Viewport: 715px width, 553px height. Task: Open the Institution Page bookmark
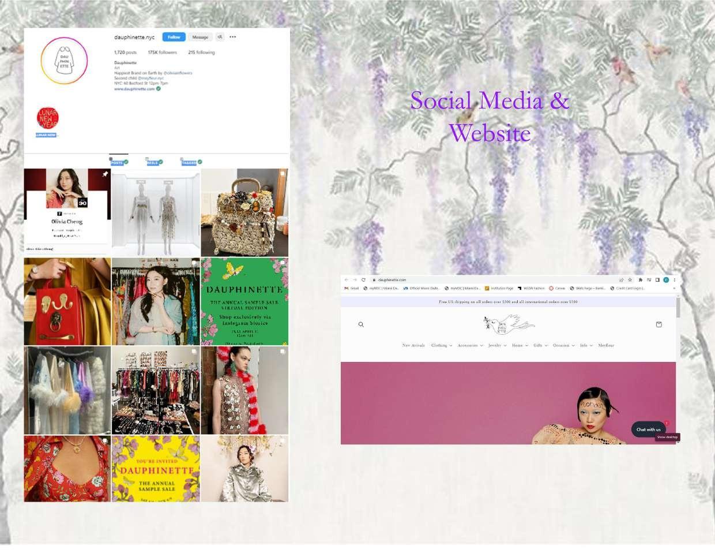click(x=499, y=288)
